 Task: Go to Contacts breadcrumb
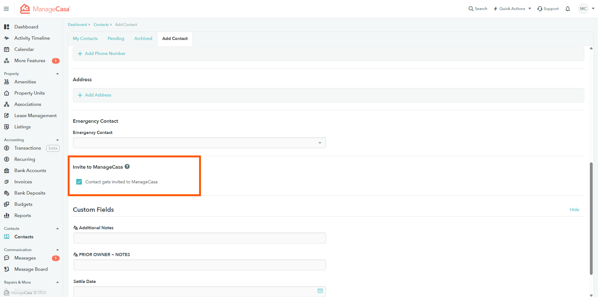(101, 25)
